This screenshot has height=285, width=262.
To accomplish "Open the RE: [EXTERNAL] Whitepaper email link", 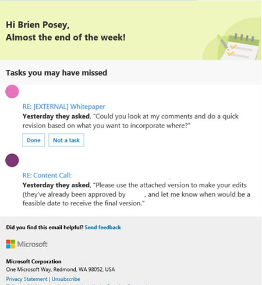I will click(x=64, y=106).
